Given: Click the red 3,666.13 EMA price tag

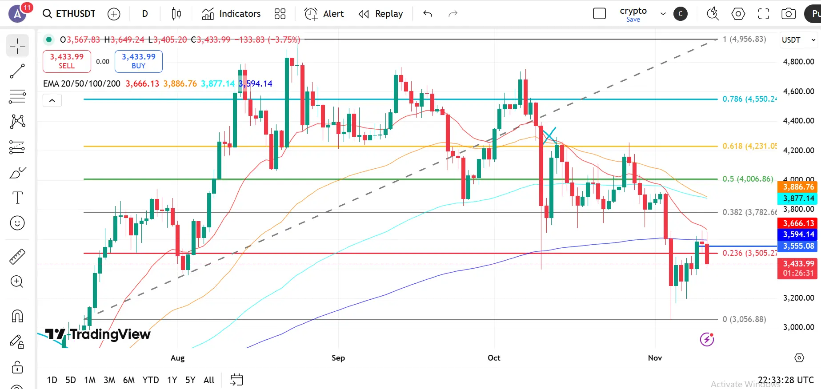Looking at the screenshot, I should click(x=798, y=223).
